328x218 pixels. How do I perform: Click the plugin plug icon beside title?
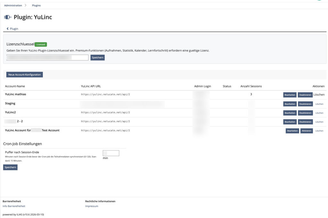8,17
